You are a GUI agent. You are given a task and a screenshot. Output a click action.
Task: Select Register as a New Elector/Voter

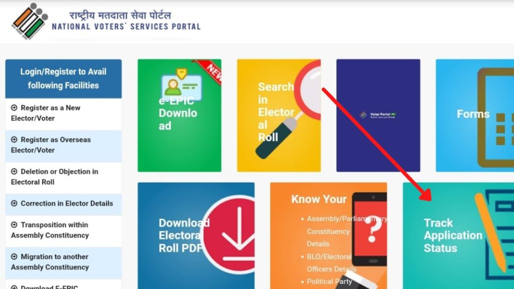coord(63,113)
